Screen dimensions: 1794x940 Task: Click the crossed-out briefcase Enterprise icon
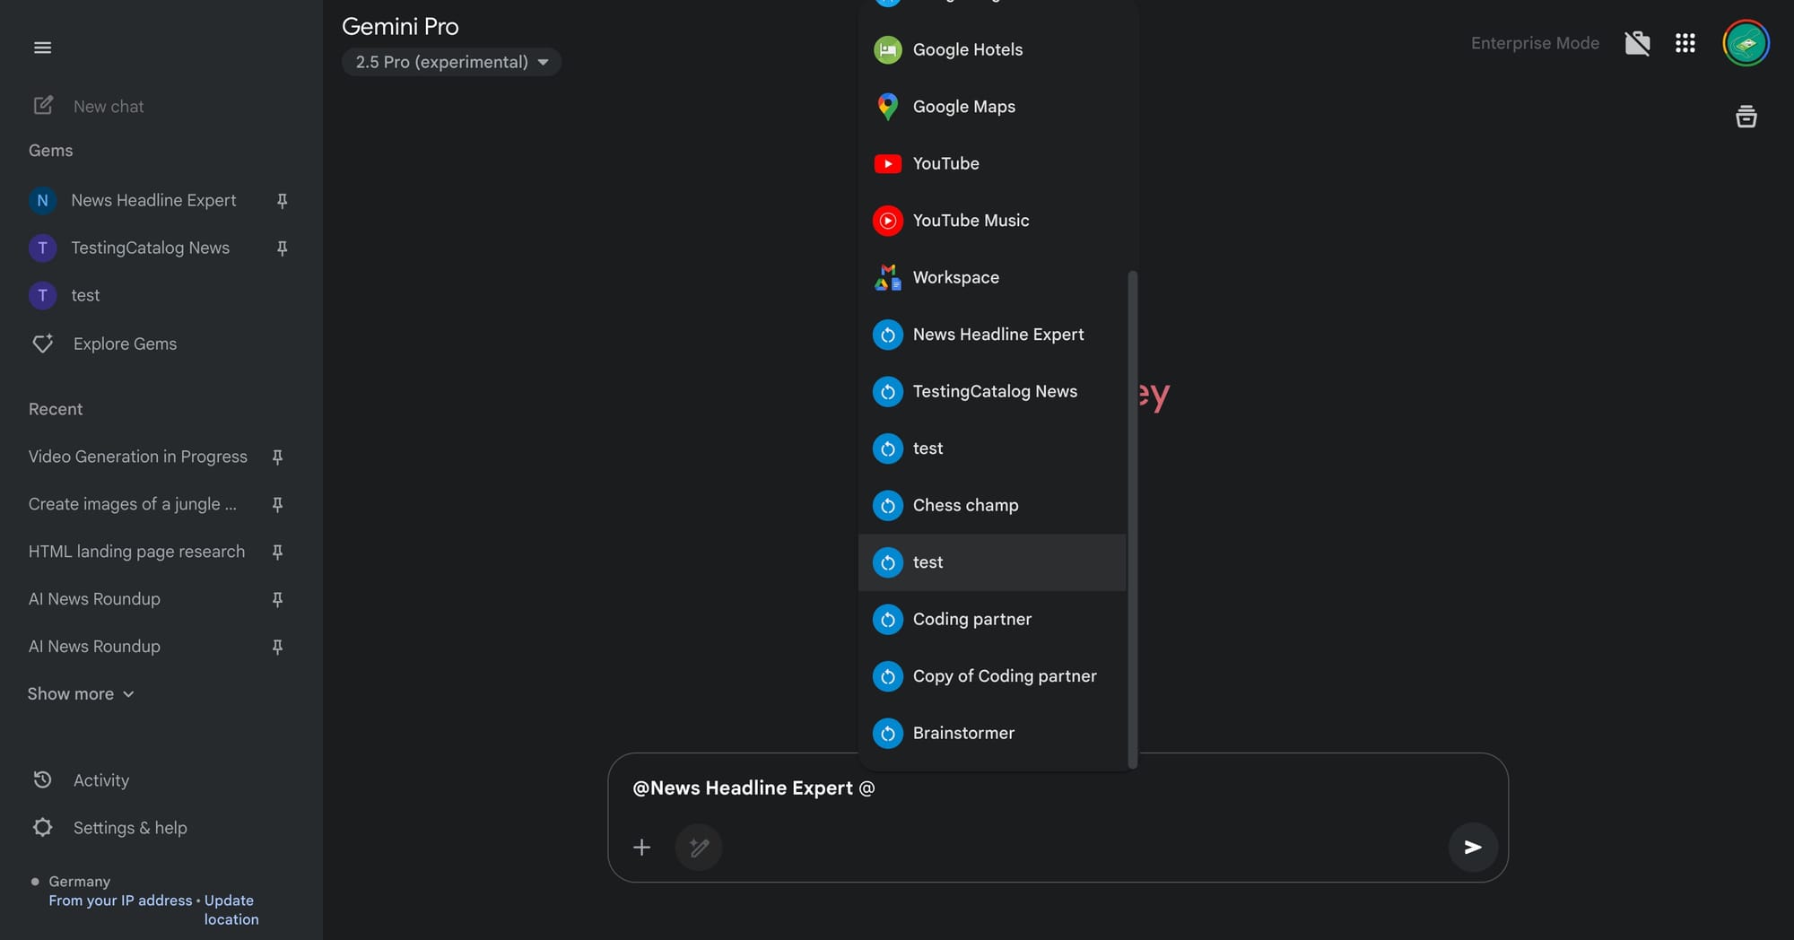click(1637, 43)
